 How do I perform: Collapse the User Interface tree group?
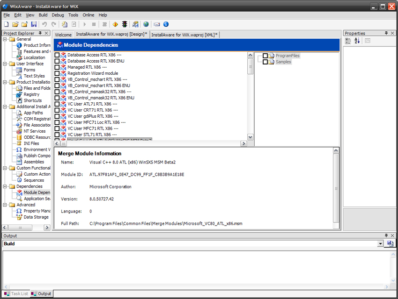pyautogui.click(x=5, y=64)
